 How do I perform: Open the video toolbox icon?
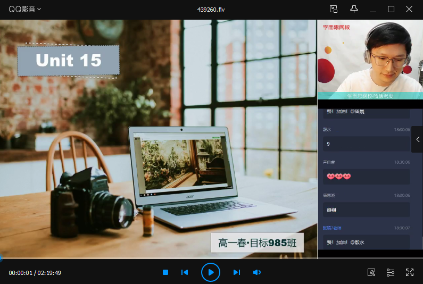coord(371,272)
